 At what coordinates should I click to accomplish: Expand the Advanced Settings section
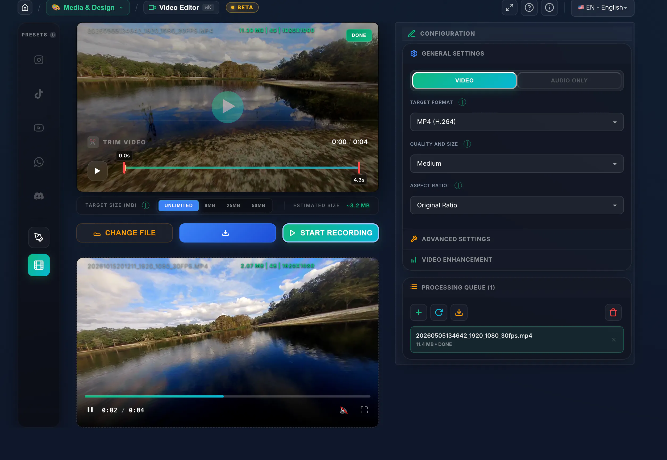[x=516, y=239]
